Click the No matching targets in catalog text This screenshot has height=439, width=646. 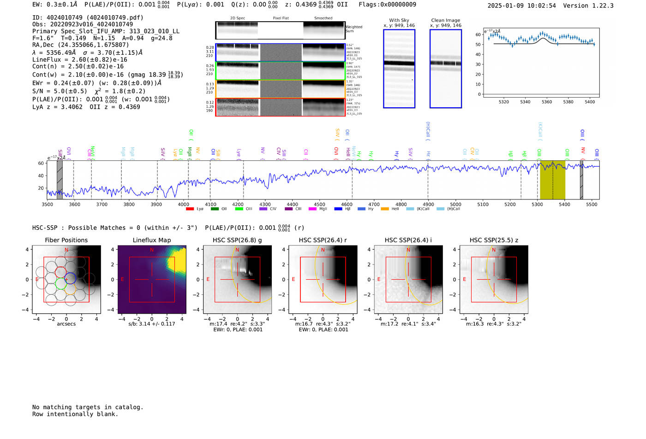point(88,407)
